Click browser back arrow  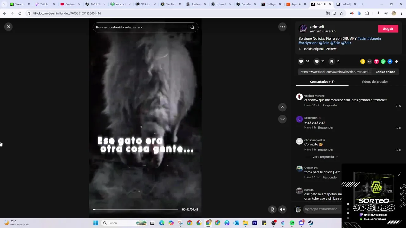click(4, 13)
